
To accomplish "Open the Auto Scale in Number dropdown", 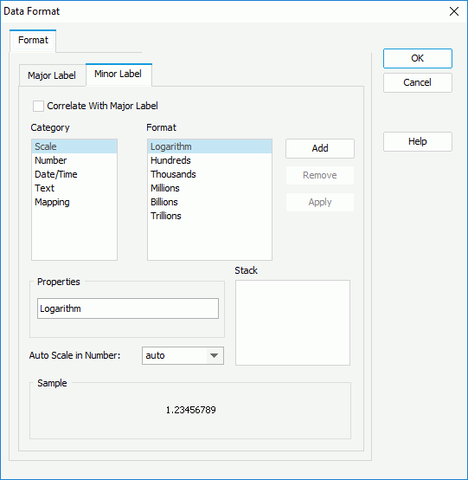I will tap(183, 355).
